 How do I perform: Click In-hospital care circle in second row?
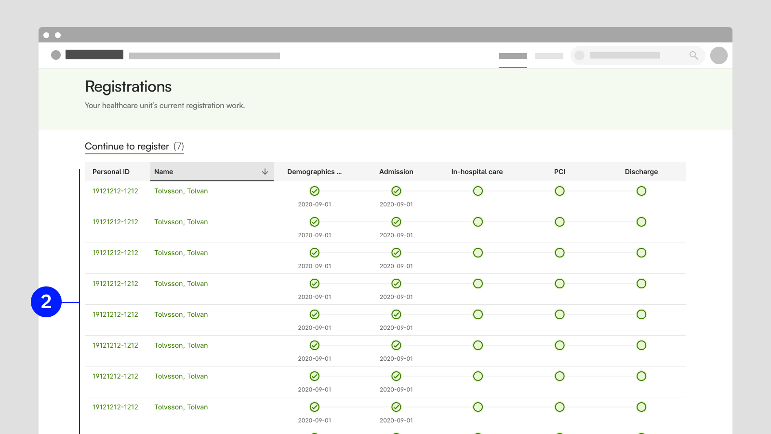[478, 222]
